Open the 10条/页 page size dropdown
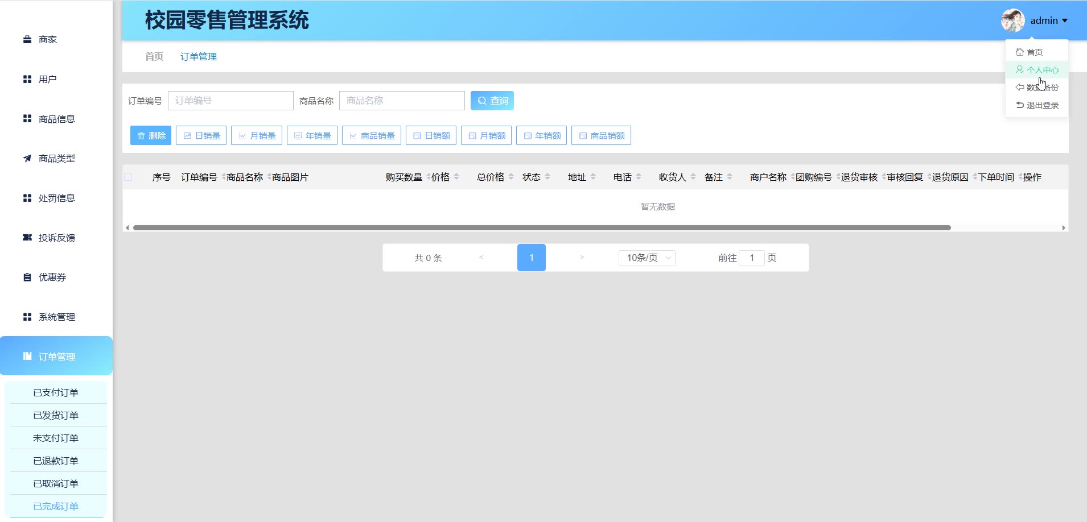Screen dimensions: 1087x522 pyautogui.click(x=647, y=258)
